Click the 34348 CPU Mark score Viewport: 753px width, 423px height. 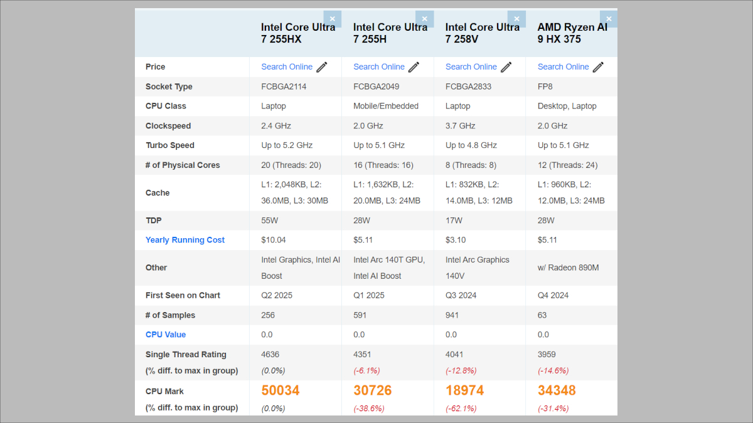click(x=557, y=390)
